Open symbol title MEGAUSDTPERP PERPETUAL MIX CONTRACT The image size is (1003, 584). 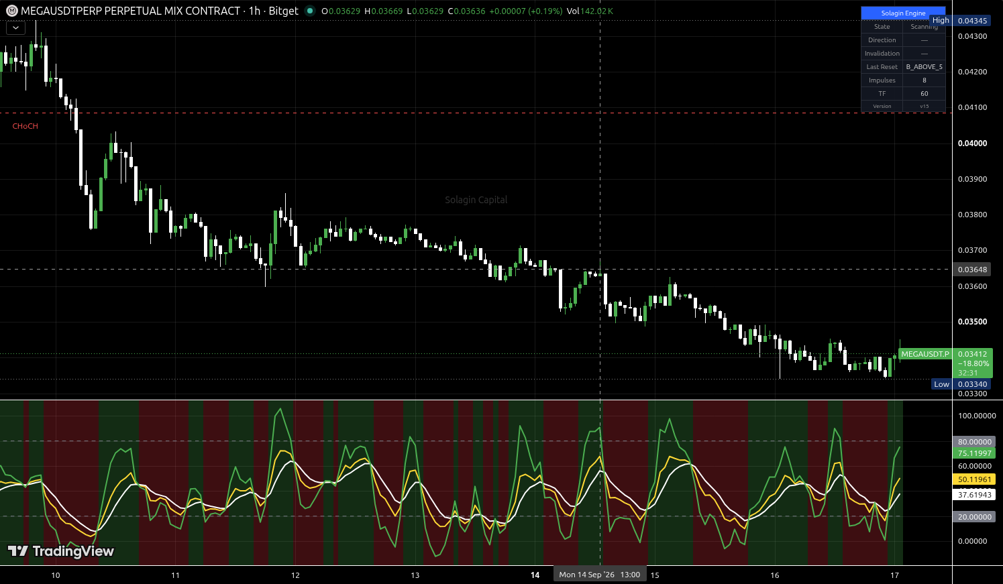click(131, 11)
